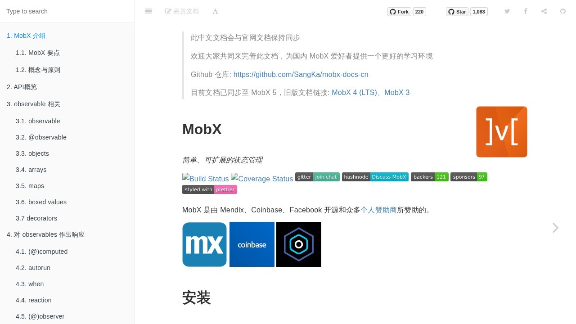Open font settings via the A icon
Image resolution: width=576 pixels, height=324 pixels.
click(x=215, y=11)
